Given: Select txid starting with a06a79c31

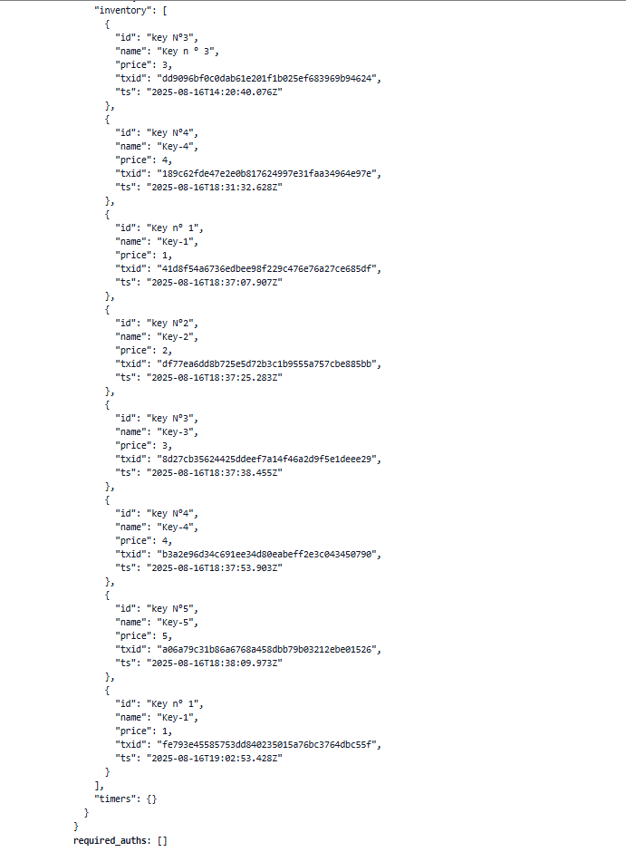Looking at the screenshot, I should (x=266, y=649).
